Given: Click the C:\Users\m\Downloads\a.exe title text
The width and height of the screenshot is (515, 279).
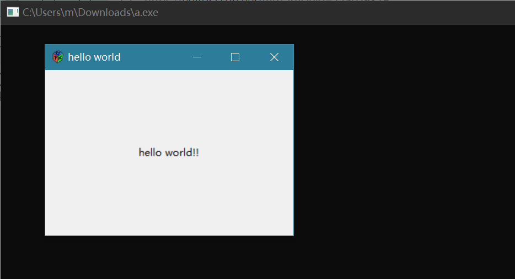Looking at the screenshot, I should coord(90,12).
